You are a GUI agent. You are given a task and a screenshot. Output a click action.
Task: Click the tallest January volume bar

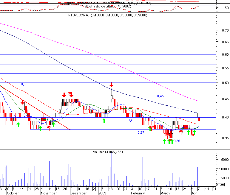(x=112, y=169)
